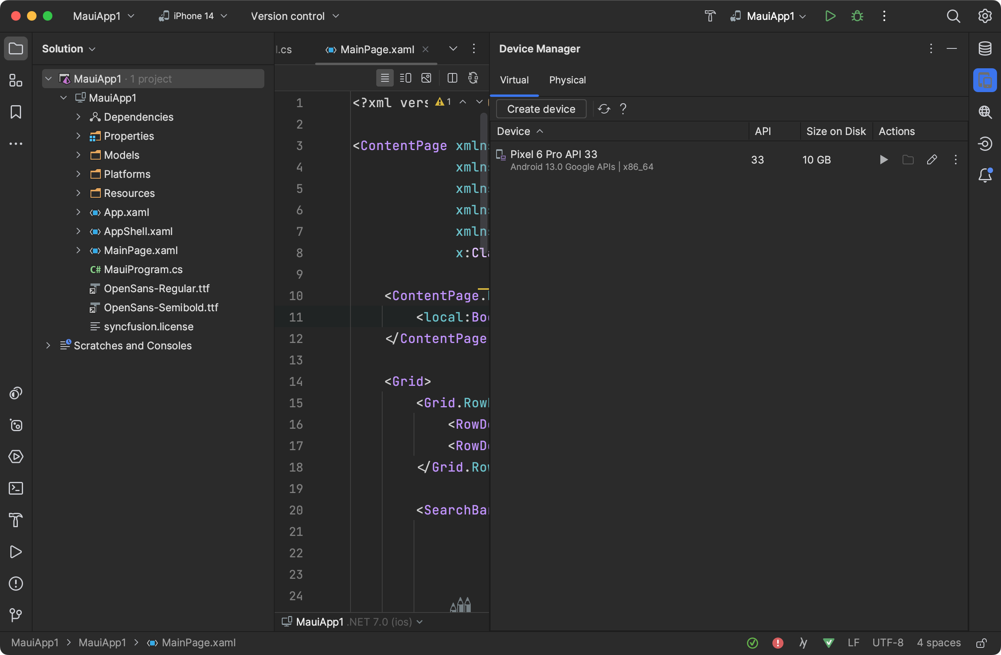
Task: Sort by Size on Disk column header
Action: coord(836,131)
